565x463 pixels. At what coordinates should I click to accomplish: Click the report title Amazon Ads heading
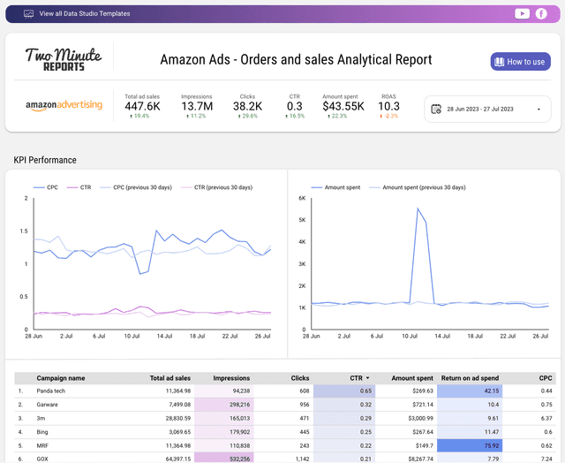[296, 59]
